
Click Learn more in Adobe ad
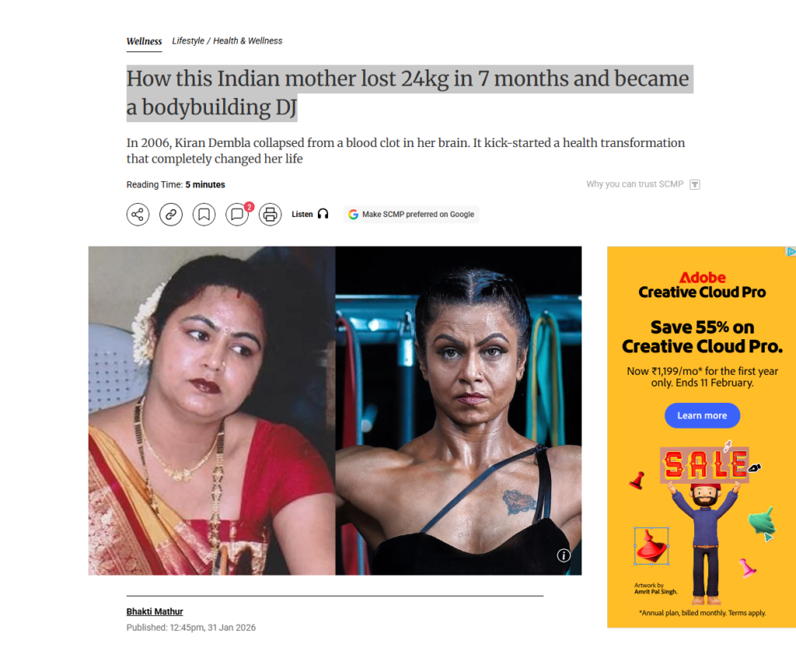coord(702,415)
